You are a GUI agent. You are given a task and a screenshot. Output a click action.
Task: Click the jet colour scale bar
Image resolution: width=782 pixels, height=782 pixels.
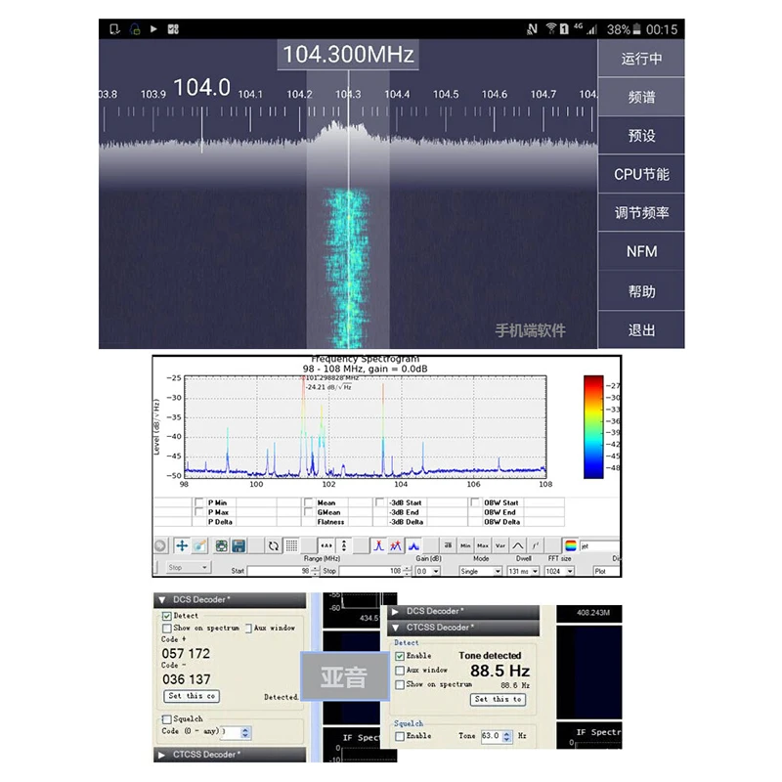tap(593, 427)
